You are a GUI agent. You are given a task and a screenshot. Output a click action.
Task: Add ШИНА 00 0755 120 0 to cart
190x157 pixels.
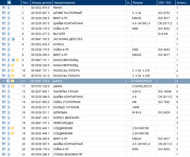4,86
